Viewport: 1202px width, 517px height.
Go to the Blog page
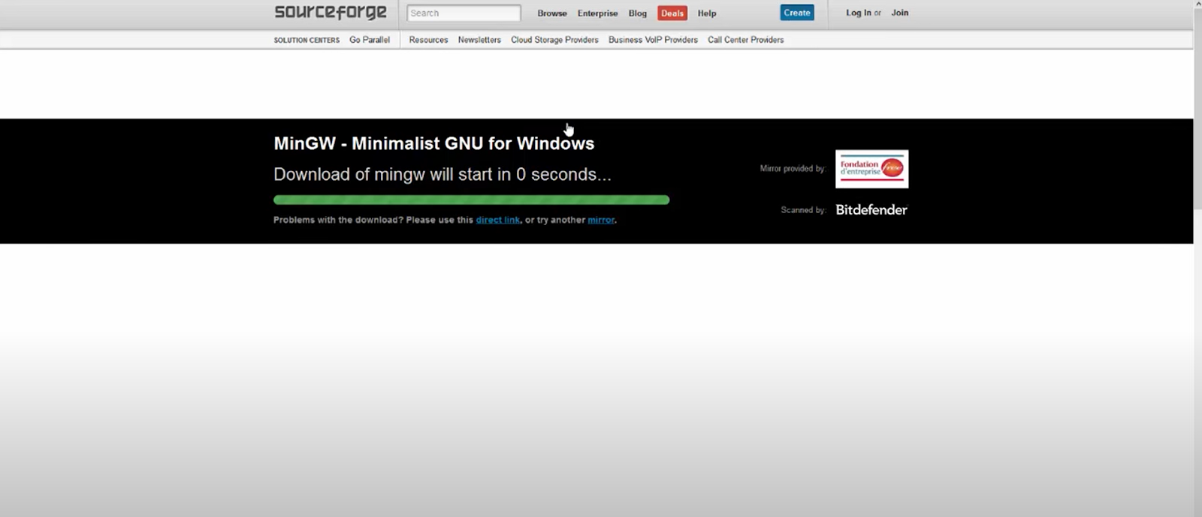tap(638, 13)
